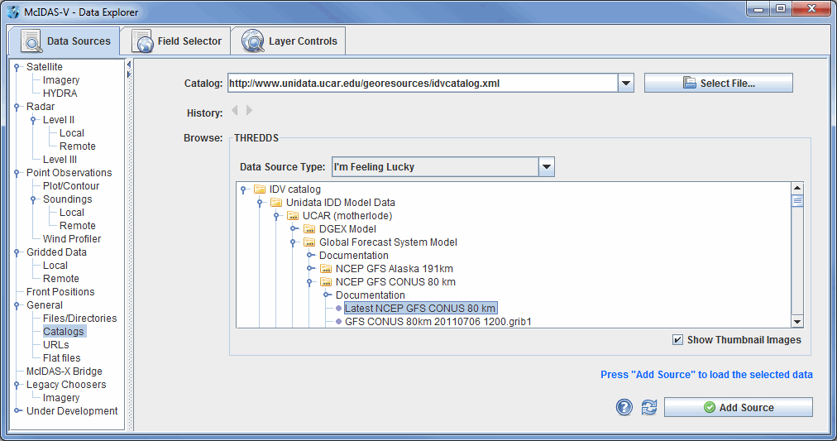837x441 pixels.
Task: Collapse the NCEP GFS CONUS 80 km node
Action: pos(309,282)
